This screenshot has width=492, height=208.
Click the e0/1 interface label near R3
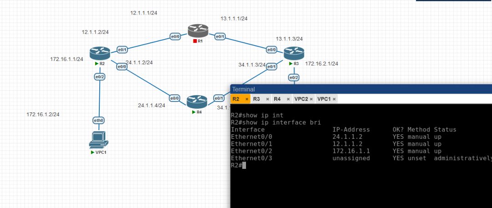(x=272, y=66)
